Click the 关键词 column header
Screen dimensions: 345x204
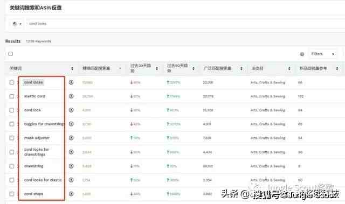click(x=16, y=68)
